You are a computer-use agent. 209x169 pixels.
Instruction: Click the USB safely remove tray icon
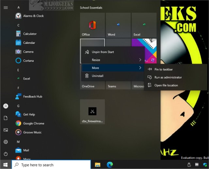point(189,165)
